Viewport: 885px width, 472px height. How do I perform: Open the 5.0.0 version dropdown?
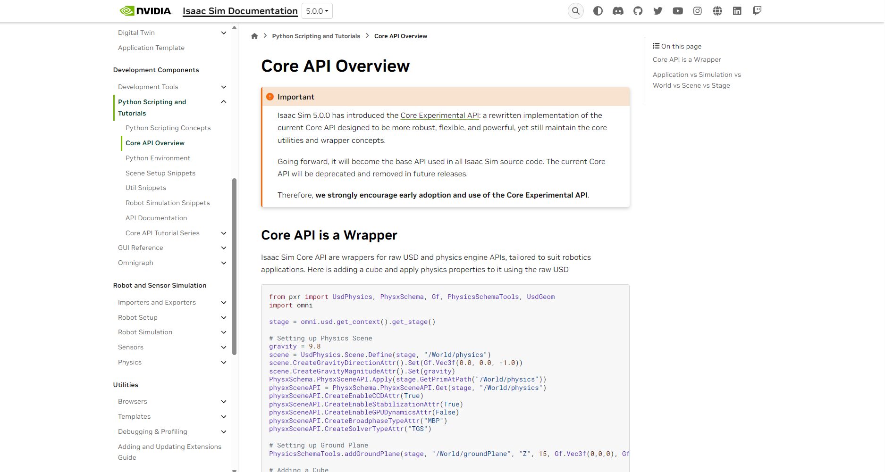click(x=317, y=11)
